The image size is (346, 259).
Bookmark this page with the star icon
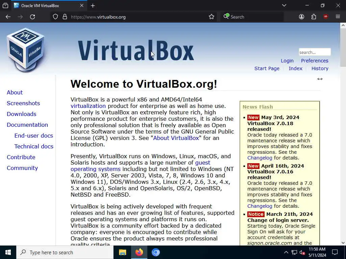212,17
